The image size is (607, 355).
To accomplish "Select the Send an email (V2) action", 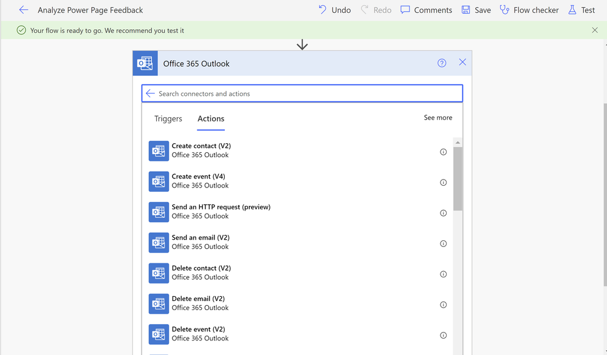I will click(x=298, y=242).
